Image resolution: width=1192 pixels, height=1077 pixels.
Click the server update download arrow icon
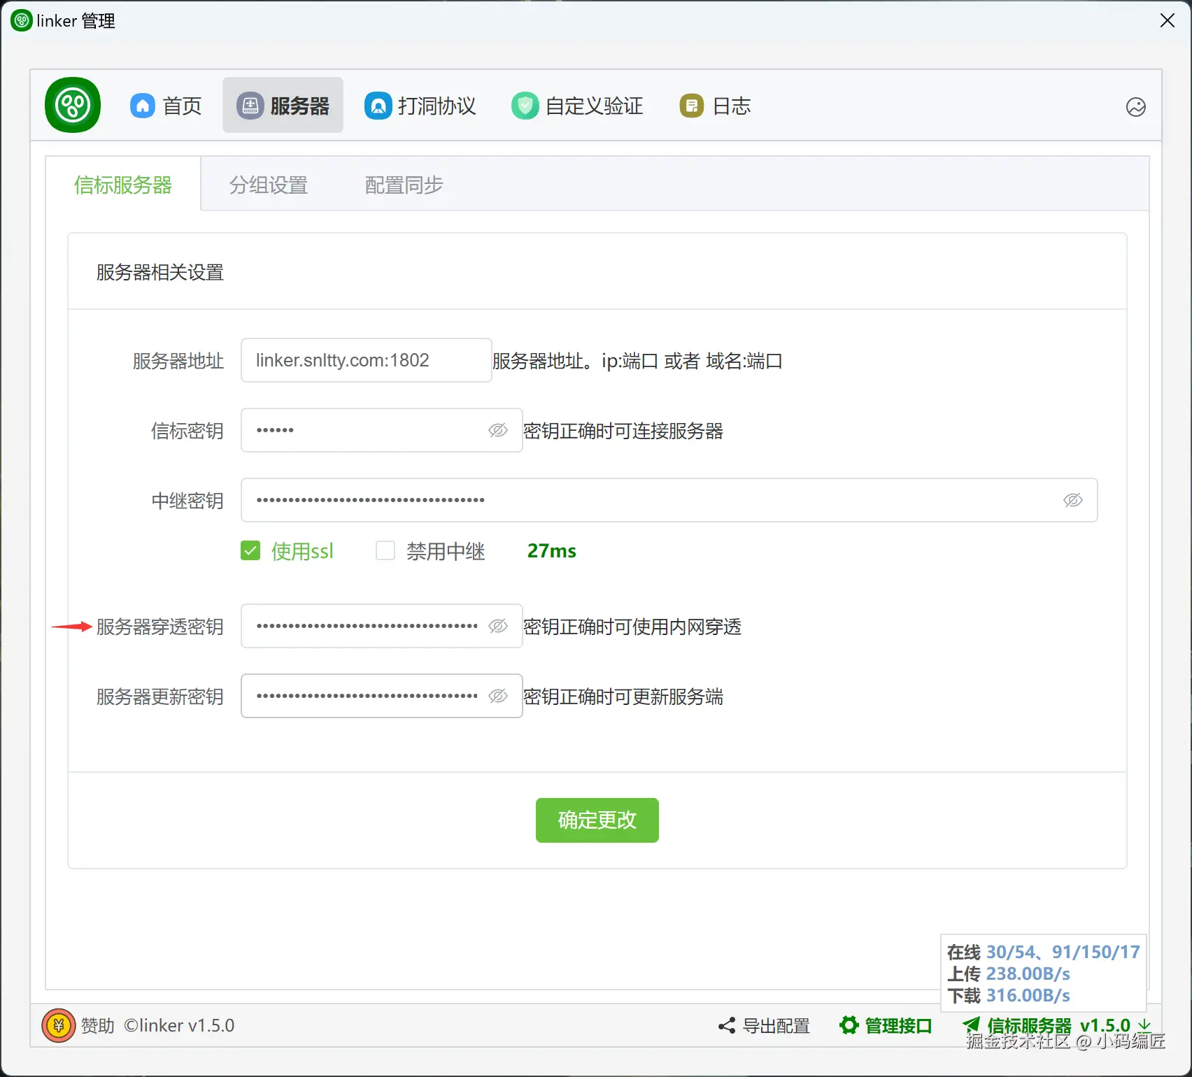[x=1144, y=1025]
